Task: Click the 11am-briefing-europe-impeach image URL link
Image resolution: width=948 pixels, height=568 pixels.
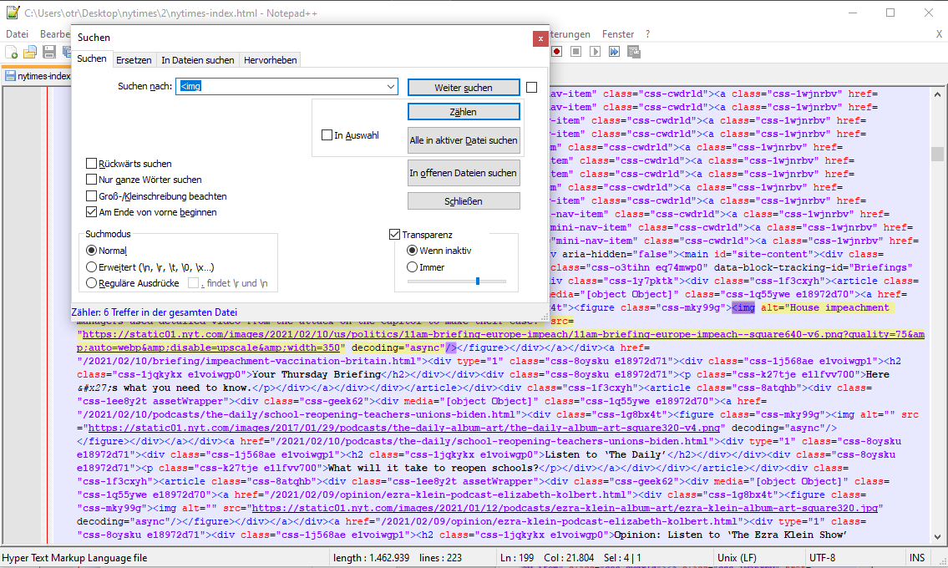Action: [x=500, y=341]
